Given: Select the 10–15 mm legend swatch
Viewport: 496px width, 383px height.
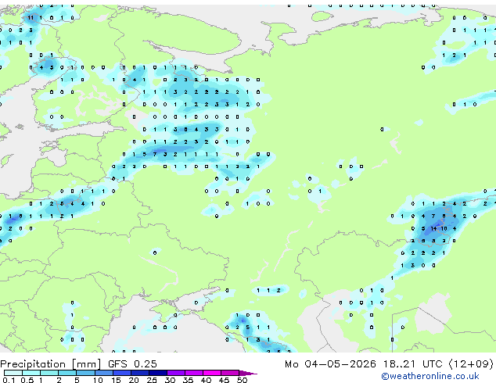Looking at the screenshot, I should point(104,373).
